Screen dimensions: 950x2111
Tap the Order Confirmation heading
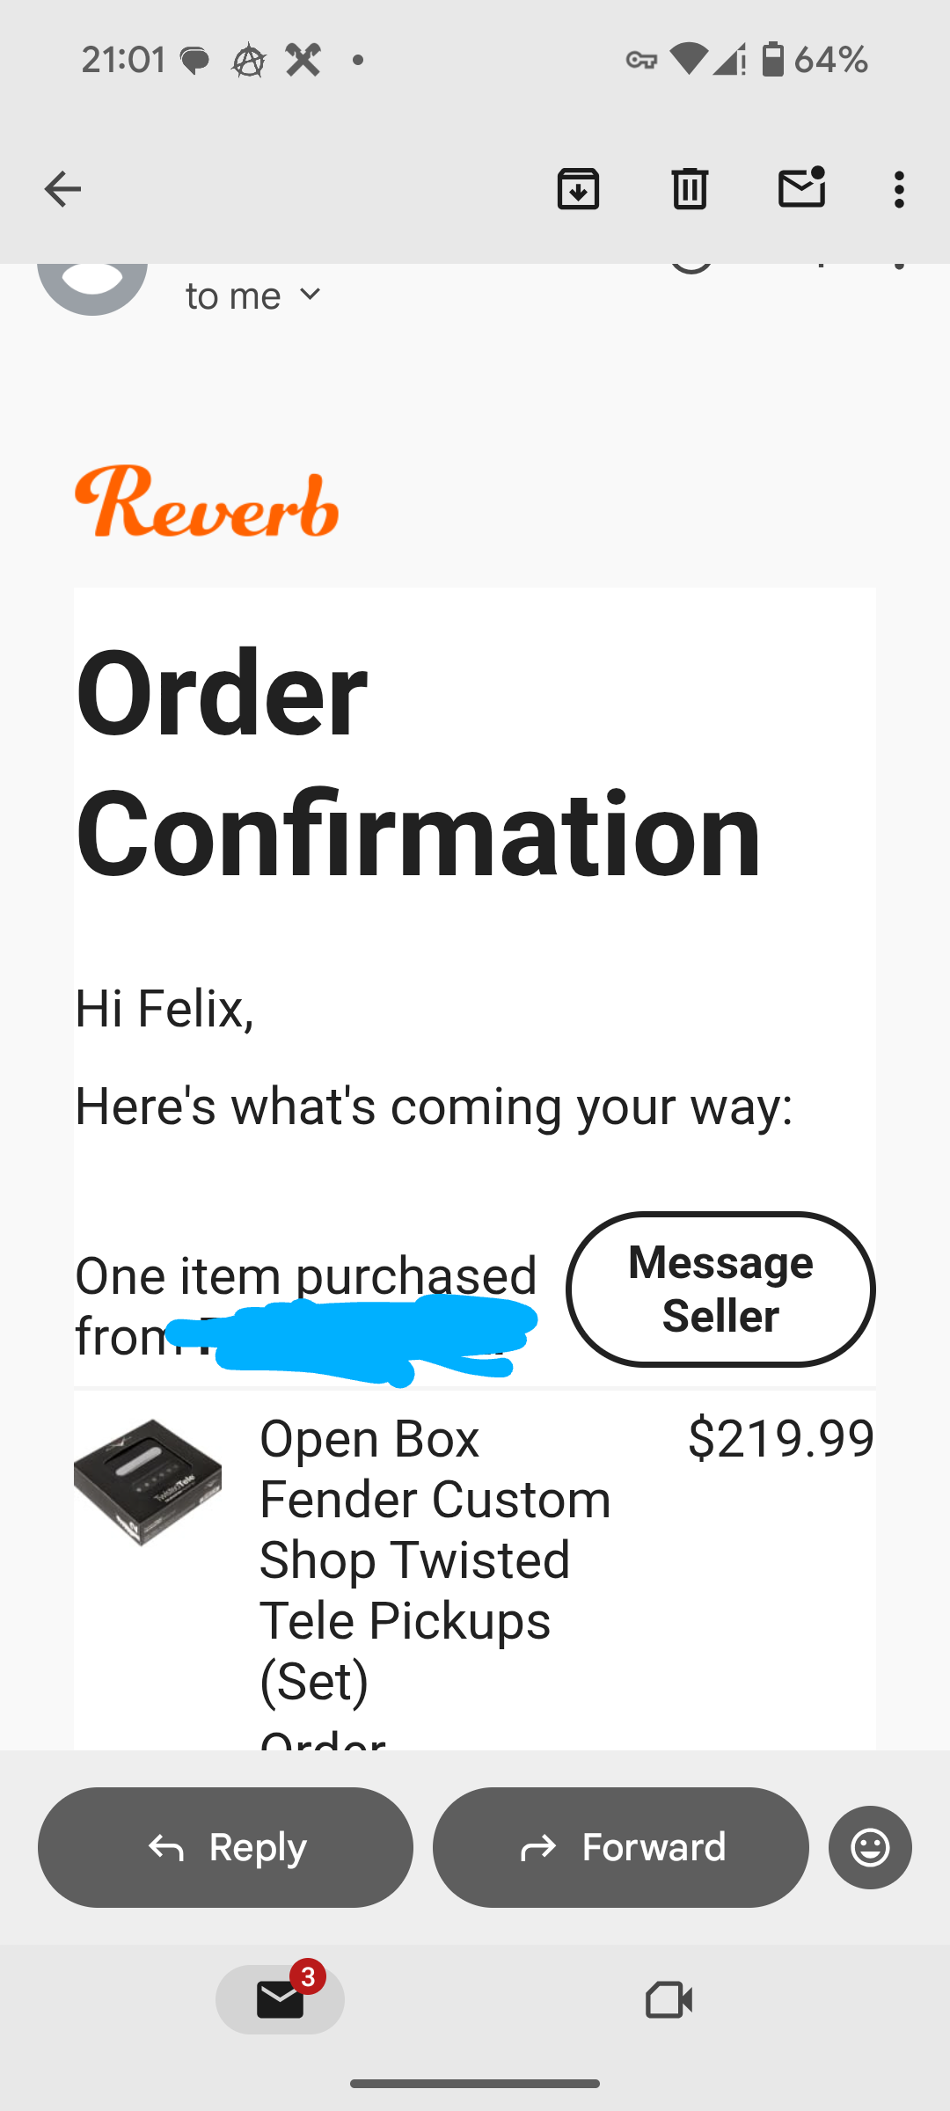[x=418, y=761]
